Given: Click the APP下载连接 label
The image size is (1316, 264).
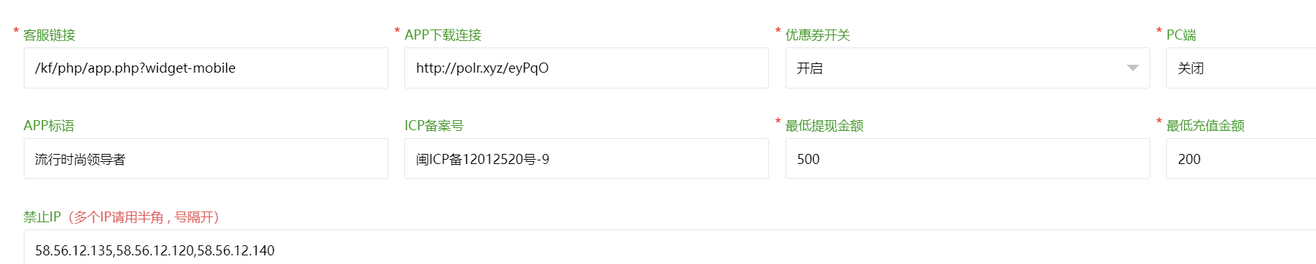Looking at the screenshot, I should click(443, 35).
